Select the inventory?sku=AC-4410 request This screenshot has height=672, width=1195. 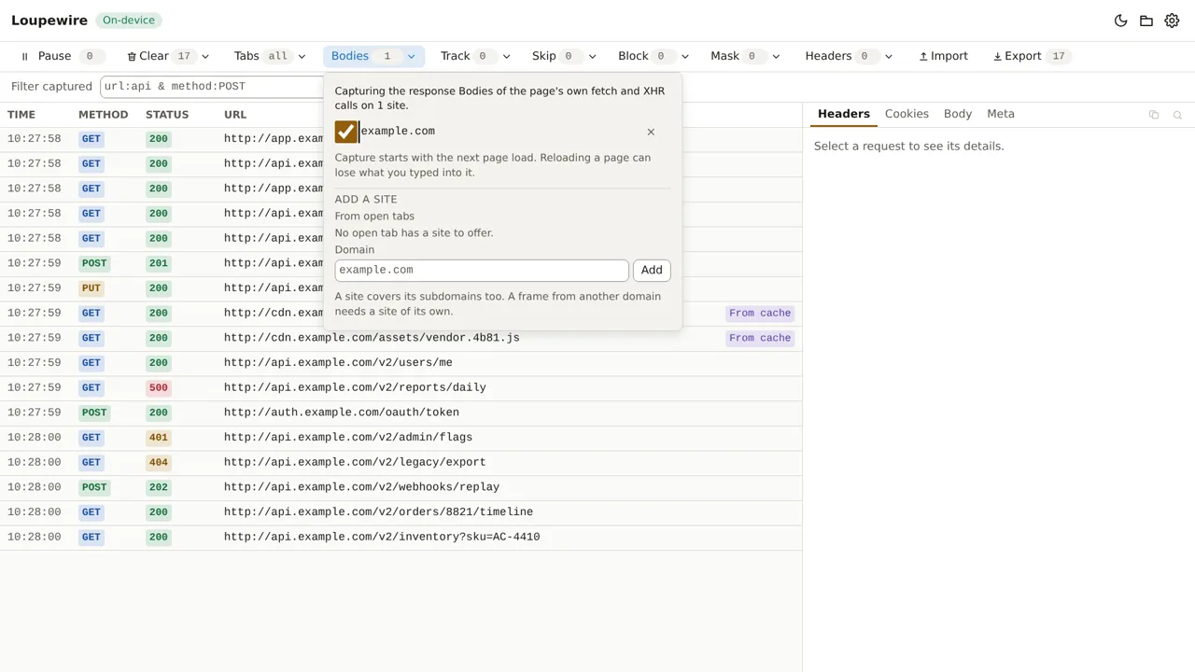pyautogui.click(x=401, y=538)
